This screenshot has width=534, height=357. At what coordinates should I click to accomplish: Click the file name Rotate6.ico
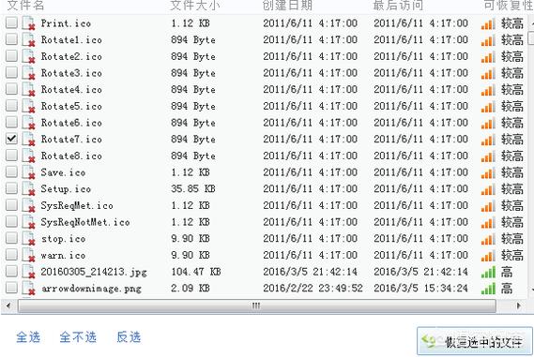coord(71,123)
